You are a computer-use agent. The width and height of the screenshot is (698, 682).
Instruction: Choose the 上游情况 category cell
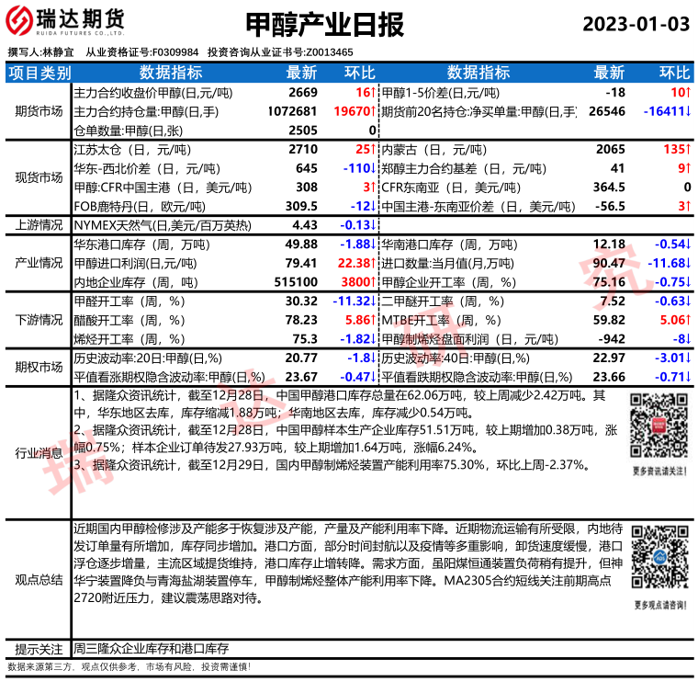click(x=39, y=224)
